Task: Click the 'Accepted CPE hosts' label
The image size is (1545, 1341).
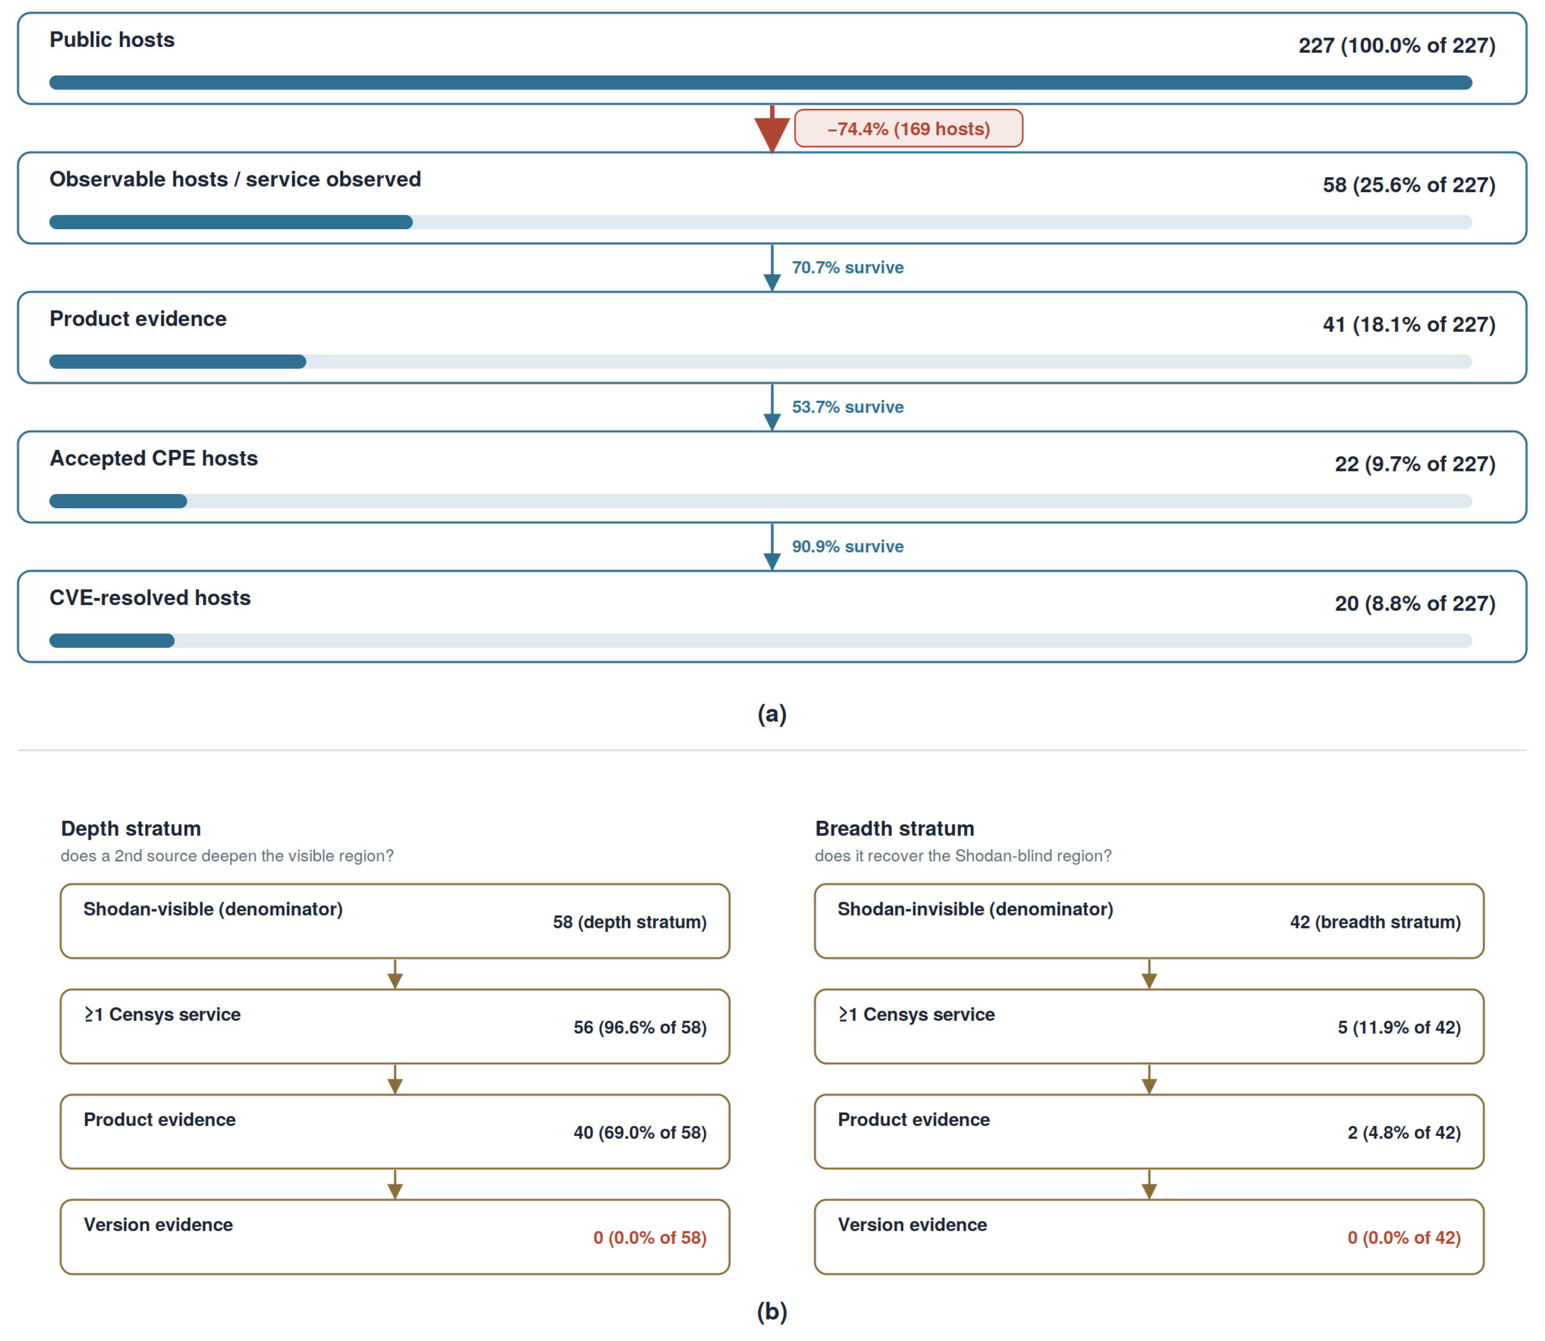Action: [x=153, y=458]
